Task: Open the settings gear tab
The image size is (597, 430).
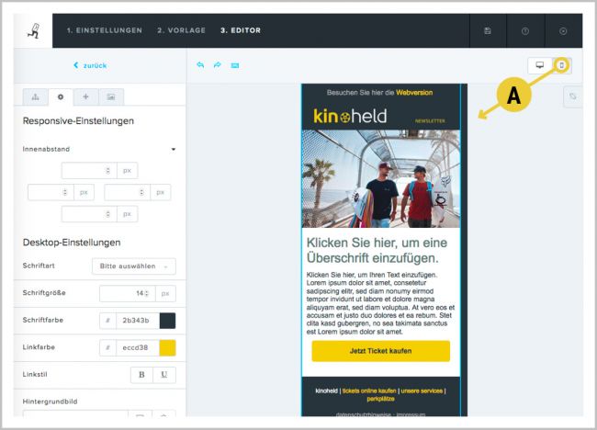Action: (61, 96)
